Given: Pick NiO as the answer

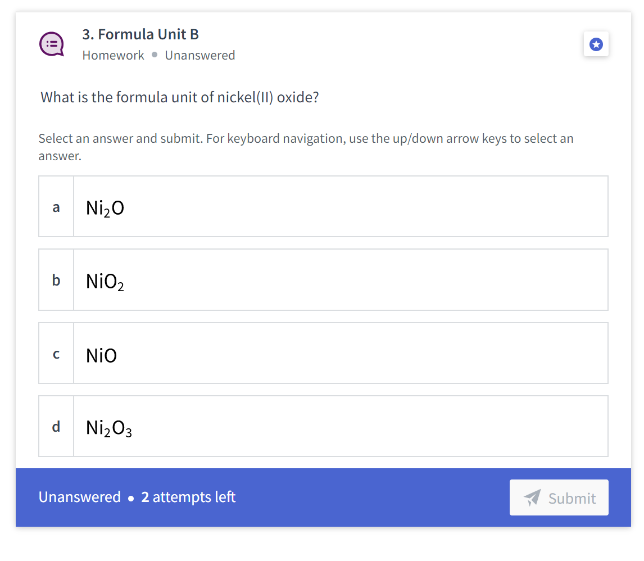Looking at the screenshot, I should (340, 354).
